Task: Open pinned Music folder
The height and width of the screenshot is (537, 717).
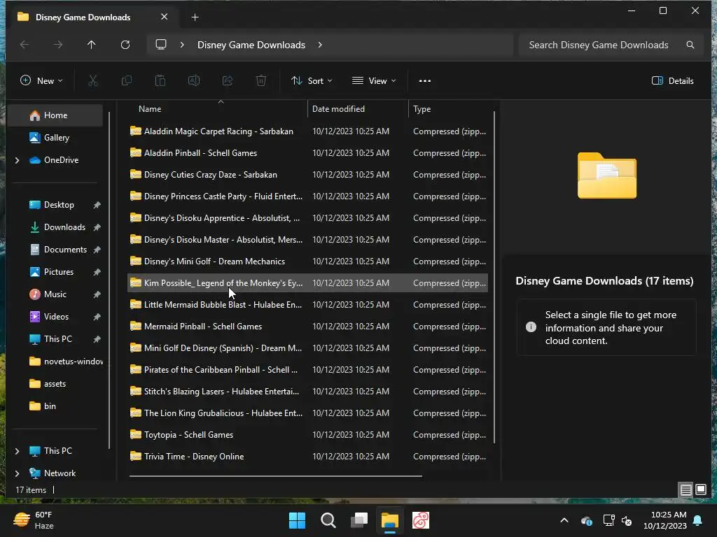Action: pos(55,294)
